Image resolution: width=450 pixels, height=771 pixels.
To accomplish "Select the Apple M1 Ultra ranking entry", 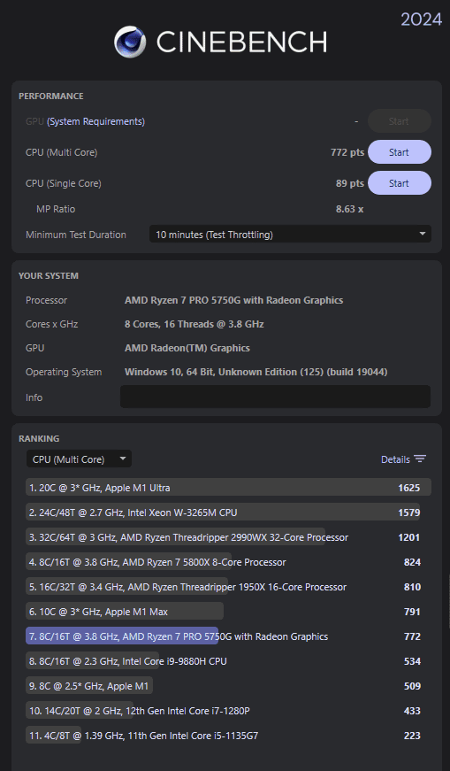I will [228, 487].
